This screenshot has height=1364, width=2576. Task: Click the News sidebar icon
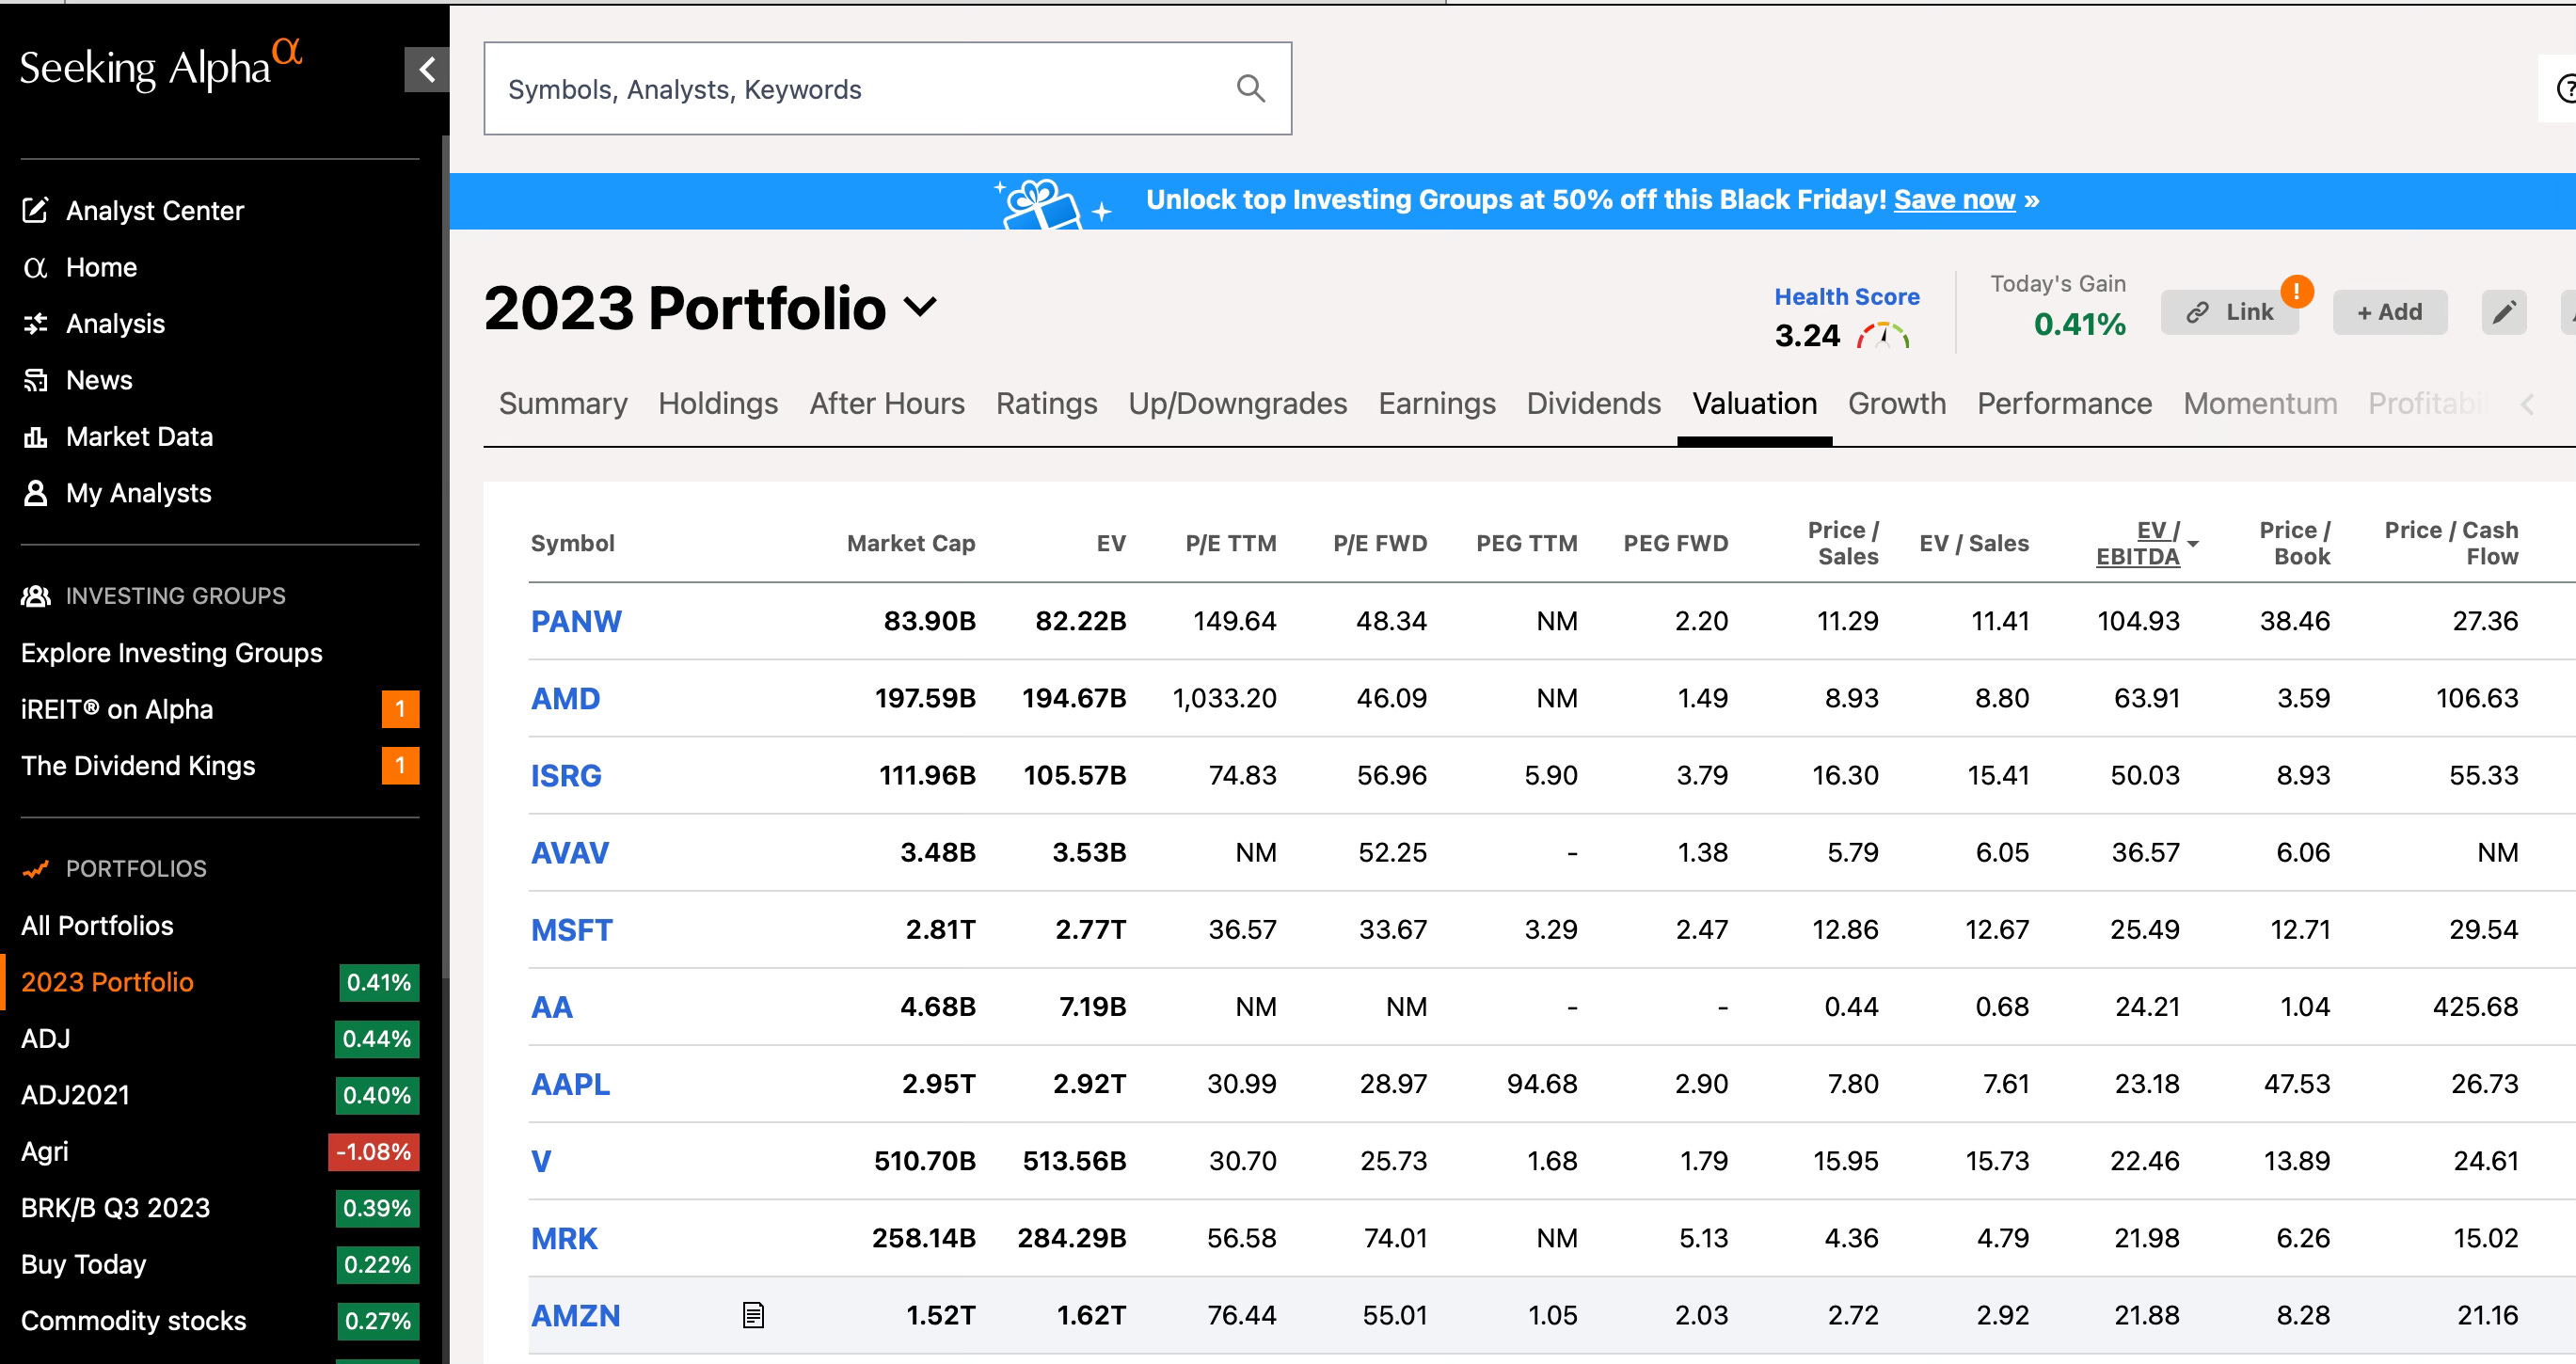(35, 380)
